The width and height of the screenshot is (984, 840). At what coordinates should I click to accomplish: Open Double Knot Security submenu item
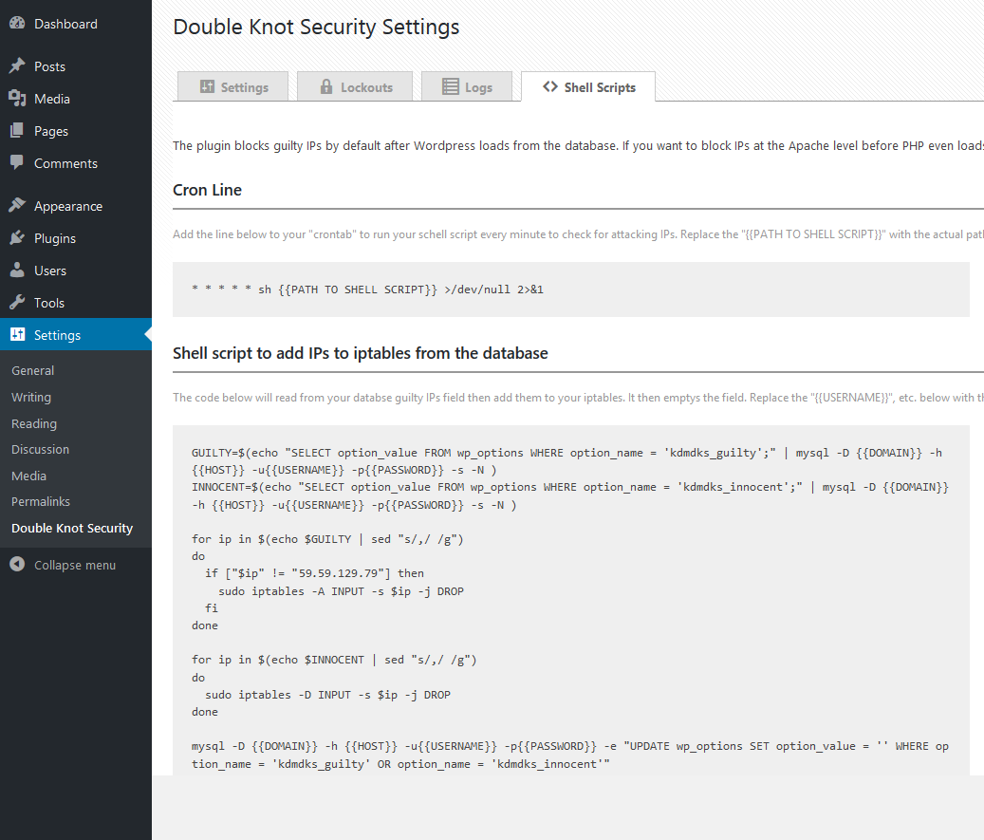click(72, 528)
